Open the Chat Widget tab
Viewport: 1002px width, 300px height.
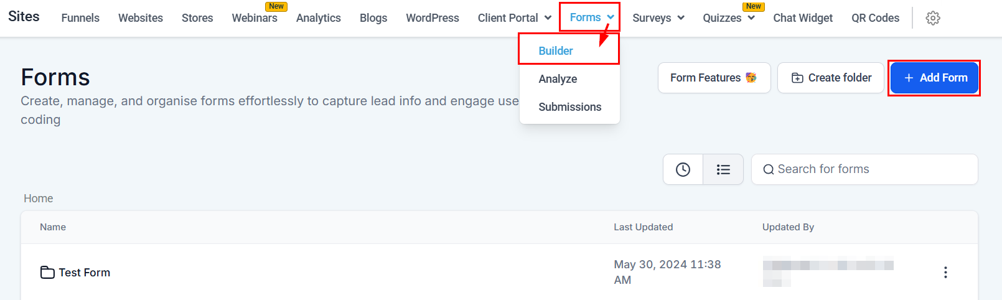click(802, 18)
